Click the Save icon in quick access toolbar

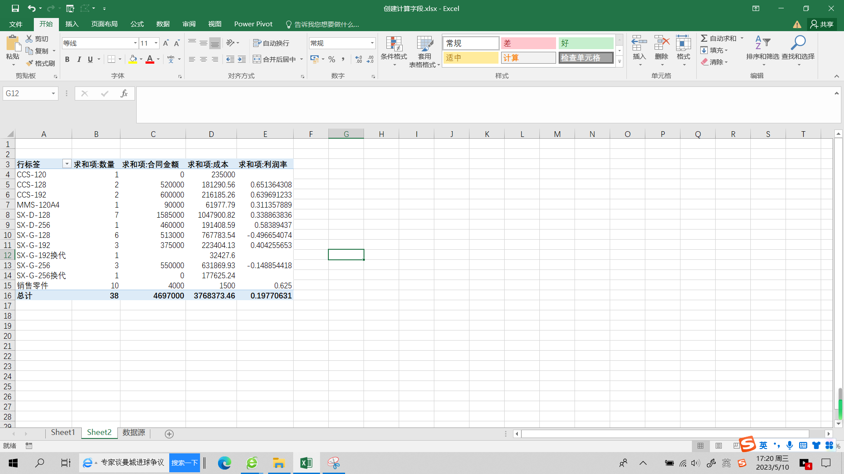tap(15, 8)
